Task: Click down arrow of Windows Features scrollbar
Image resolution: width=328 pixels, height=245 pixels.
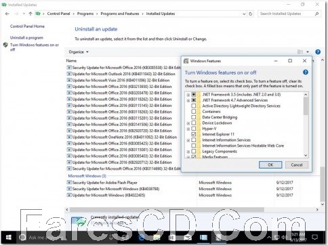Action: tap(306, 155)
